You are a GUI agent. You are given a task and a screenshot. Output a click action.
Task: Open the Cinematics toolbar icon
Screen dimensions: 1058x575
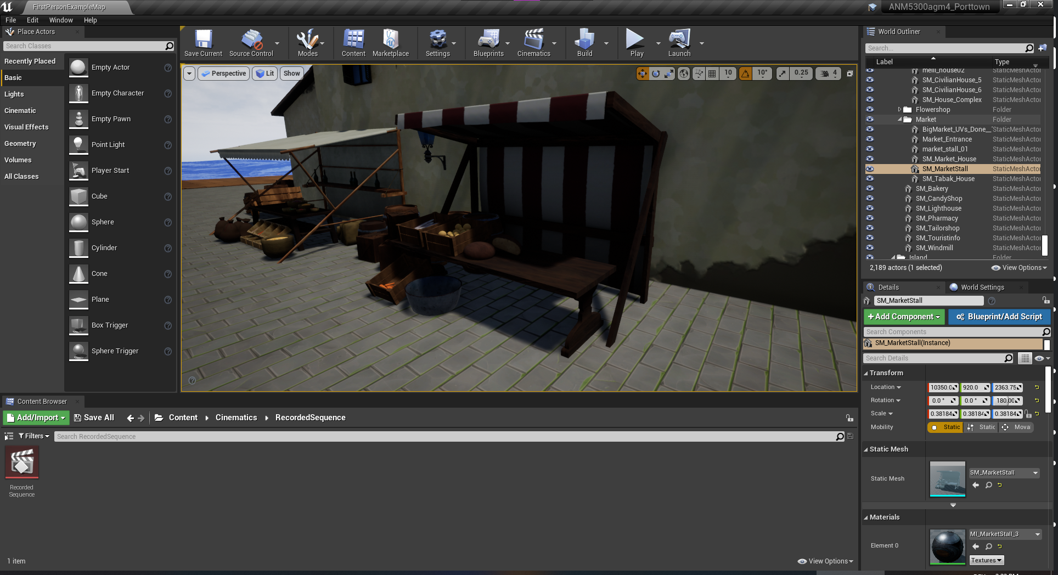click(x=533, y=43)
